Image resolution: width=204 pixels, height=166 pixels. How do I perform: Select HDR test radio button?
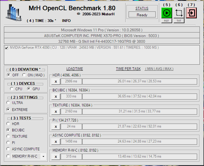coord(8,124)
